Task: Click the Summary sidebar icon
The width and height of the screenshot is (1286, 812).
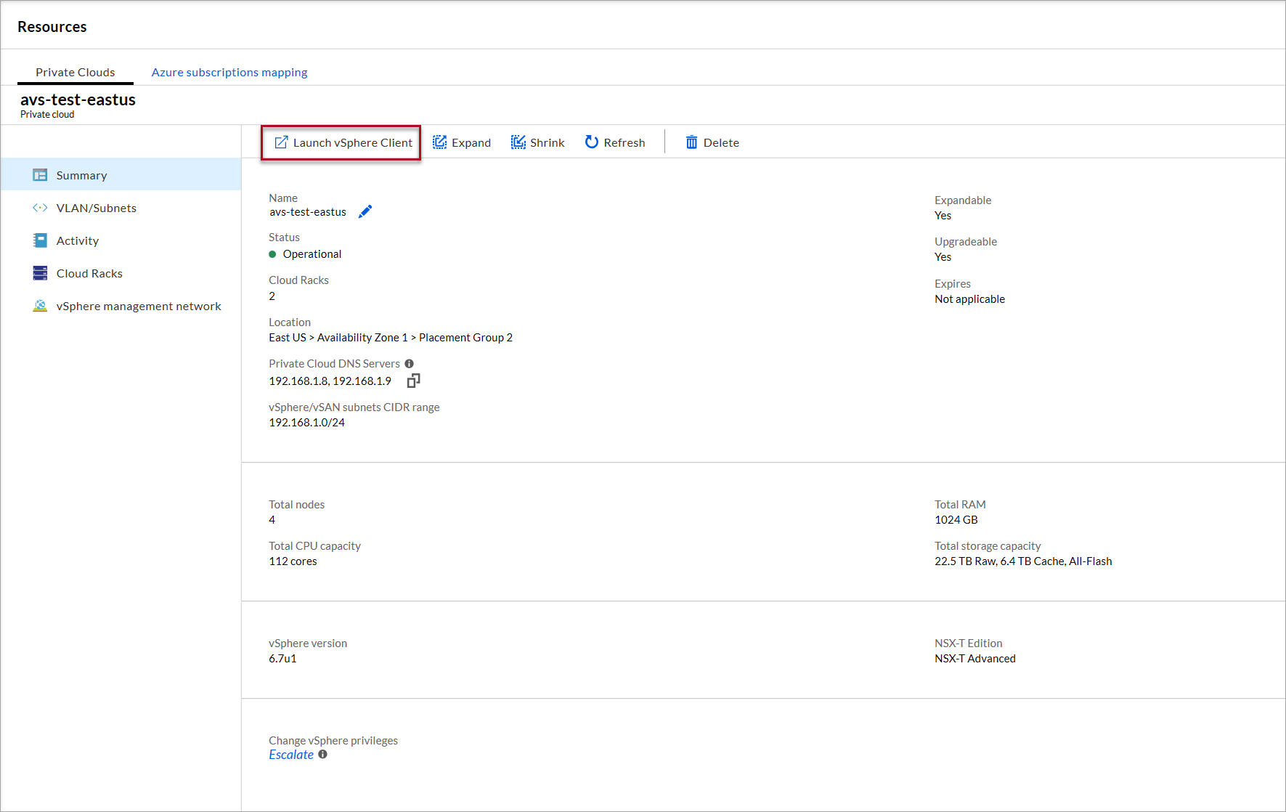Action: 40,175
